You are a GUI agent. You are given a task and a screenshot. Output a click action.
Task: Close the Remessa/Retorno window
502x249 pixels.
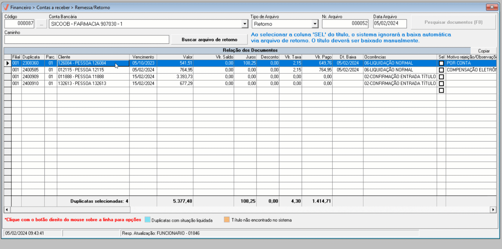(x=492, y=7)
